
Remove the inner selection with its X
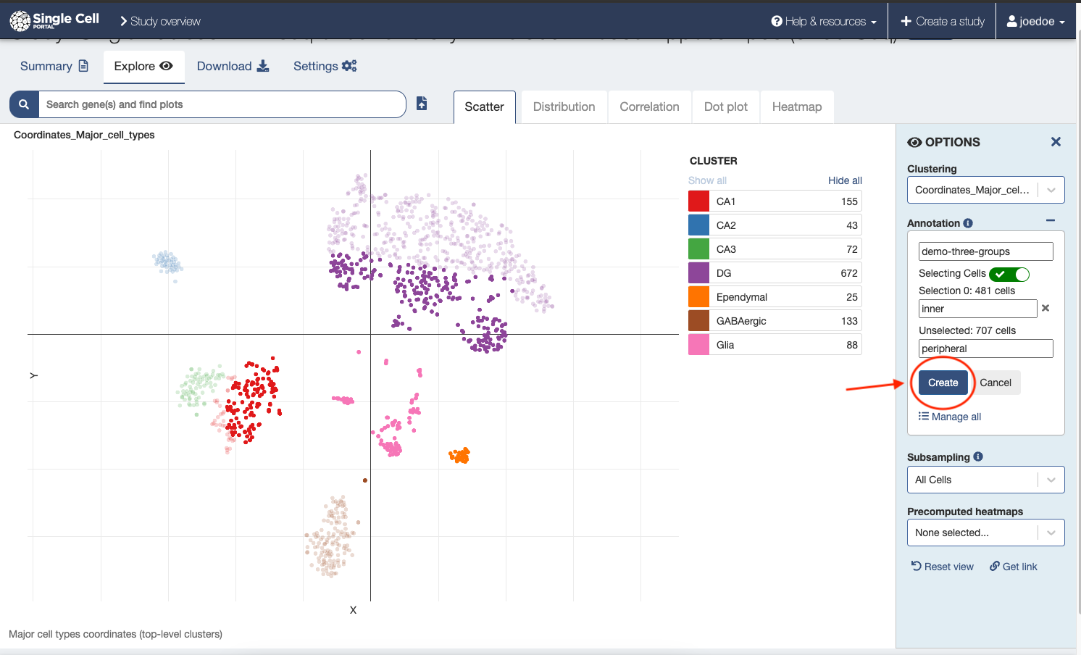1045,308
